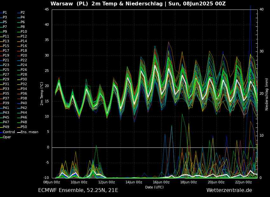
Task: Click legend label P7
Action: click(x=3, y=27)
